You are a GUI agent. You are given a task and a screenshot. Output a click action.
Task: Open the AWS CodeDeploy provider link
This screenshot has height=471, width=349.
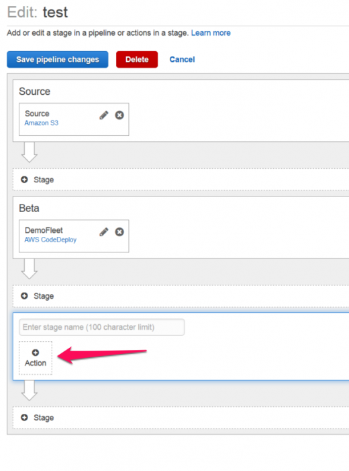click(50, 240)
